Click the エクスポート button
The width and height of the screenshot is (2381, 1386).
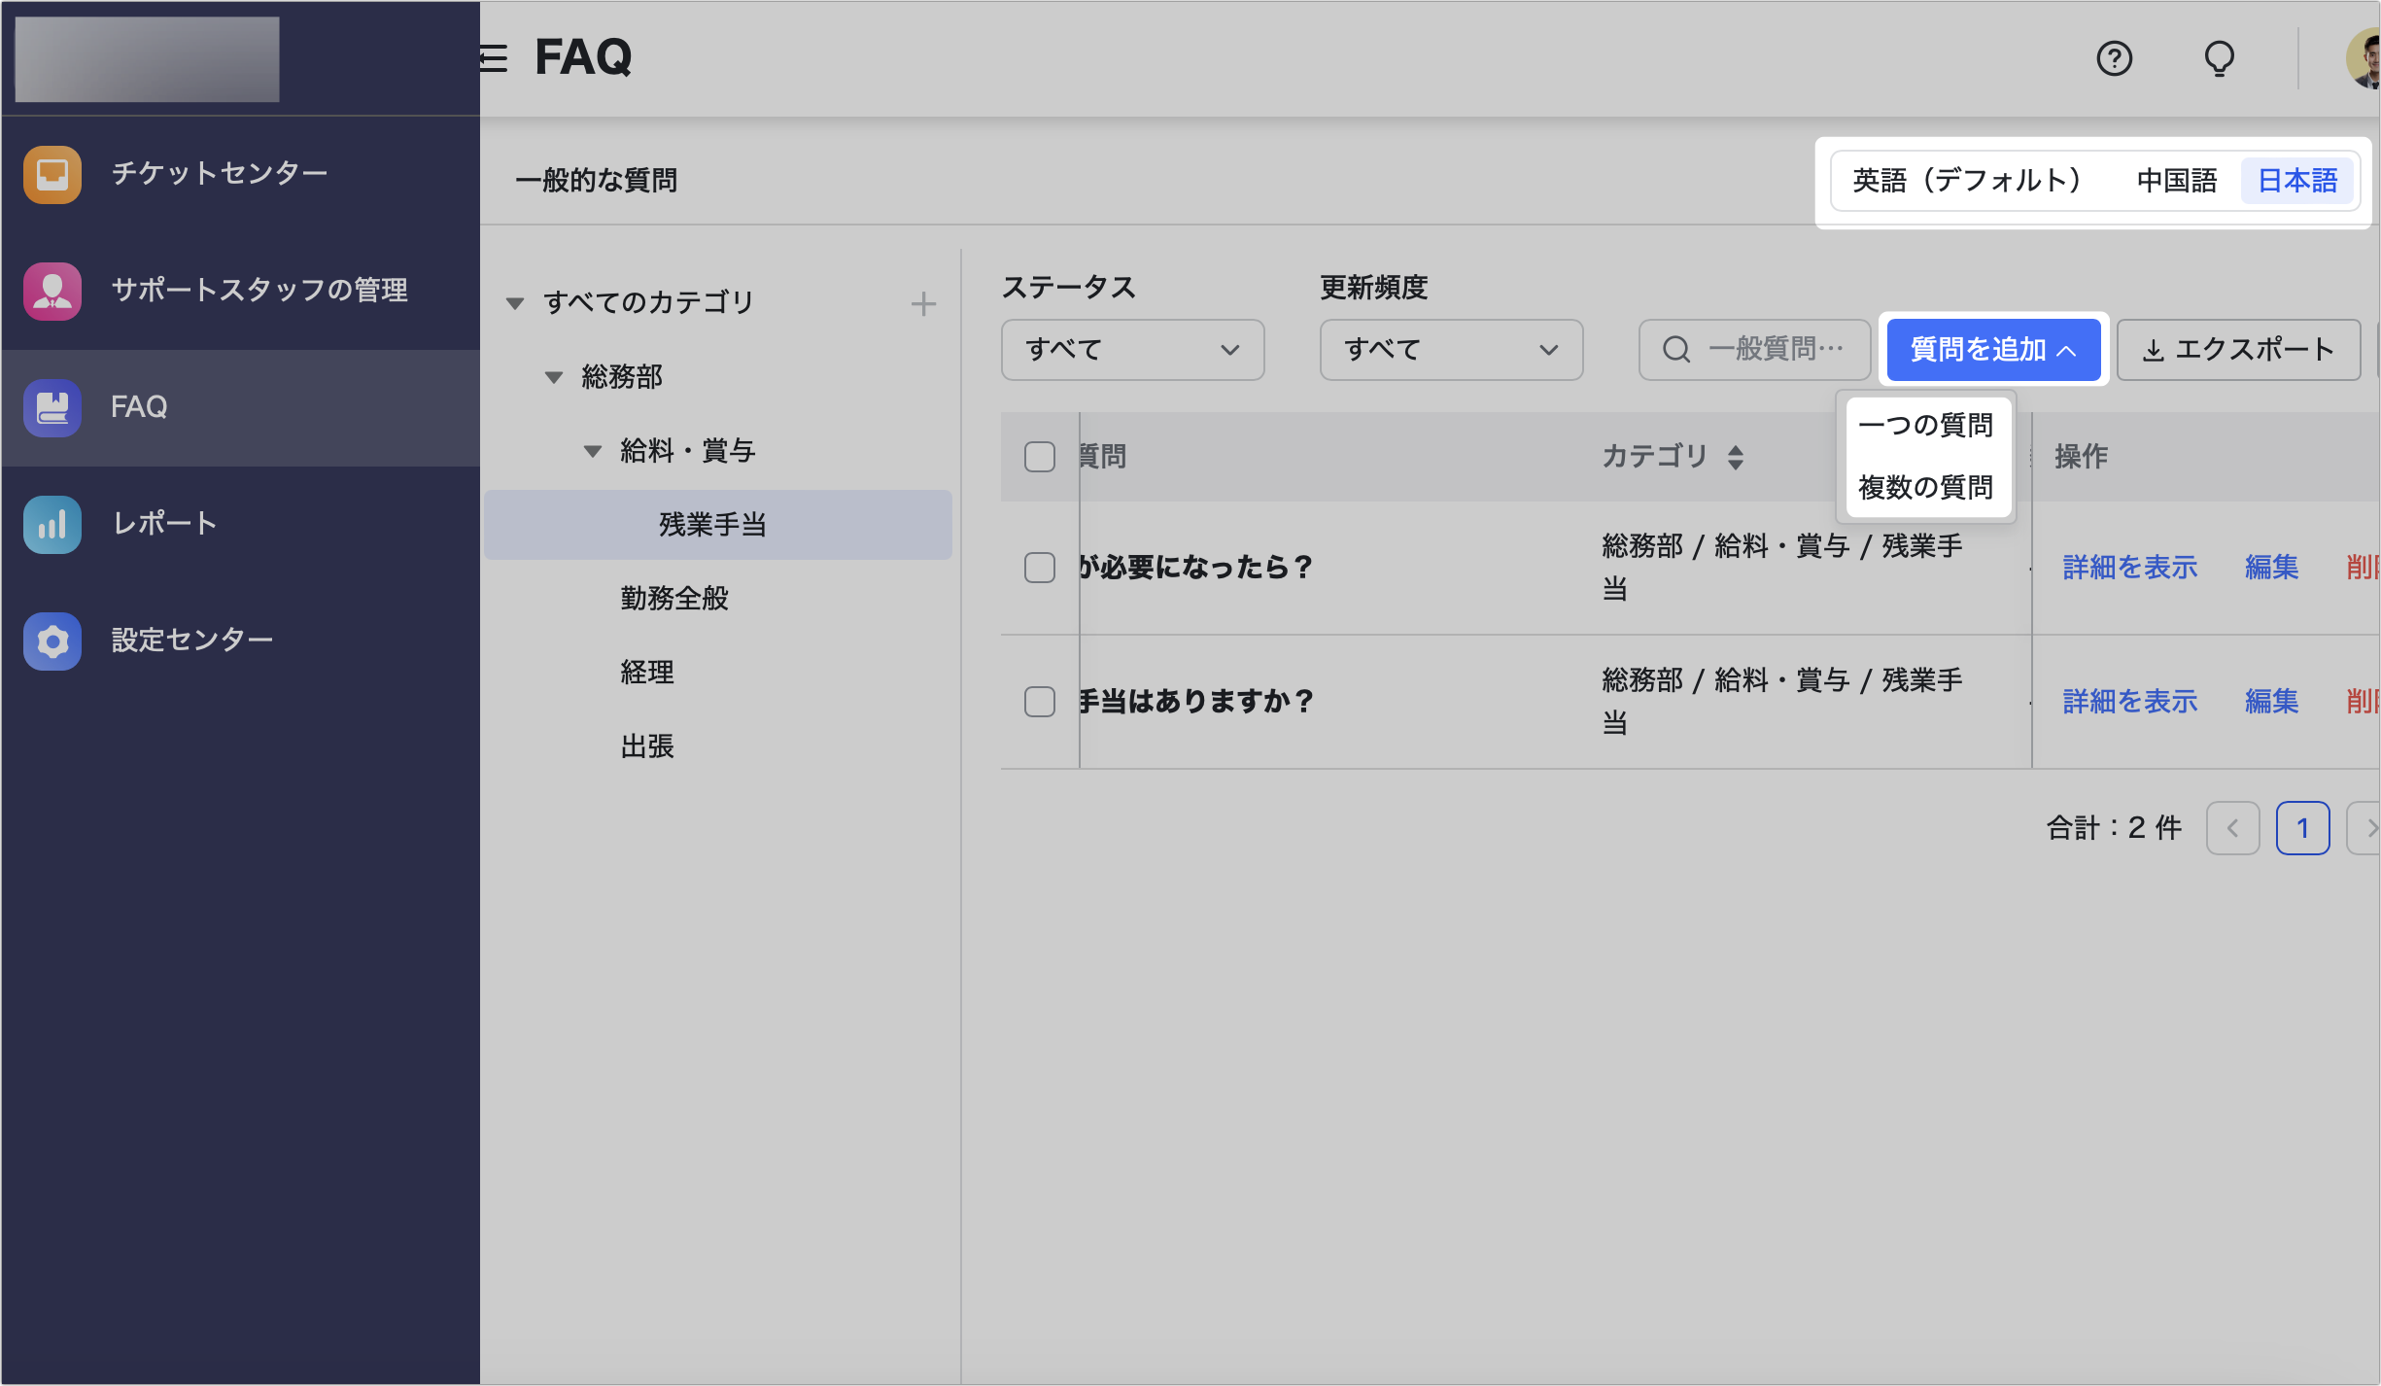(2238, 349)
